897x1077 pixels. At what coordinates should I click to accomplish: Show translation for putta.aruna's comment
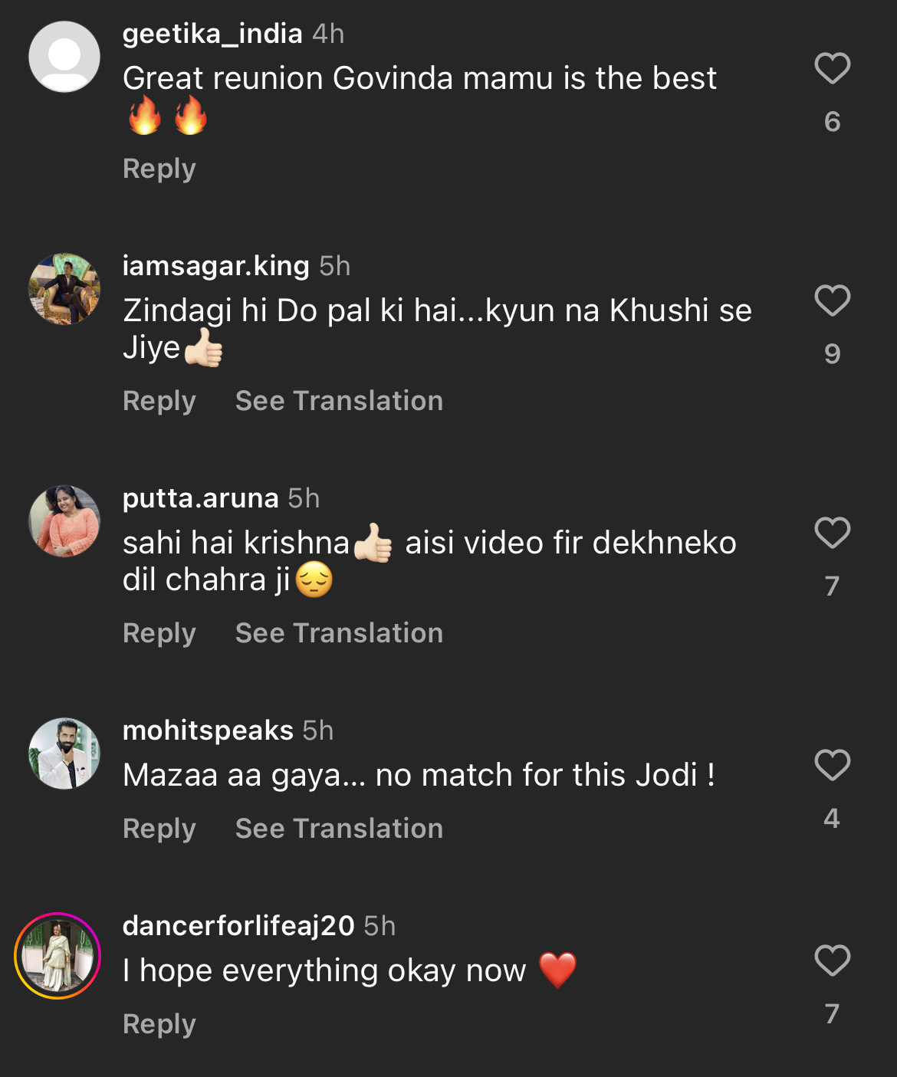pos(339,633)
